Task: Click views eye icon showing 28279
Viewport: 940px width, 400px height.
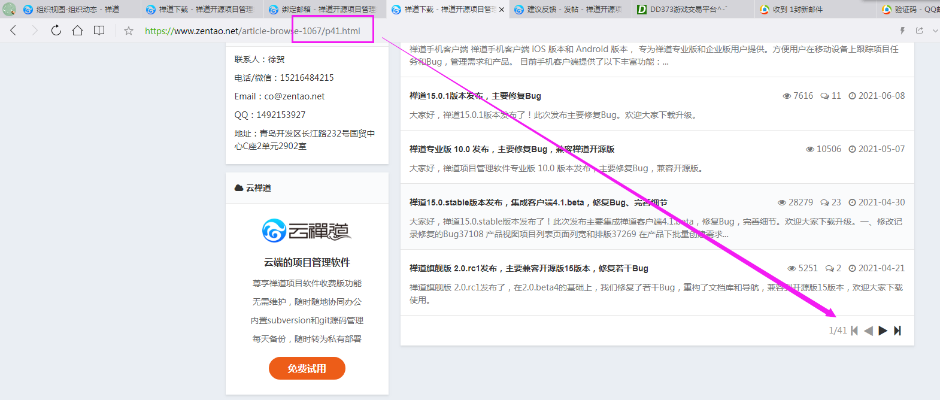Action: click(782, 202)
